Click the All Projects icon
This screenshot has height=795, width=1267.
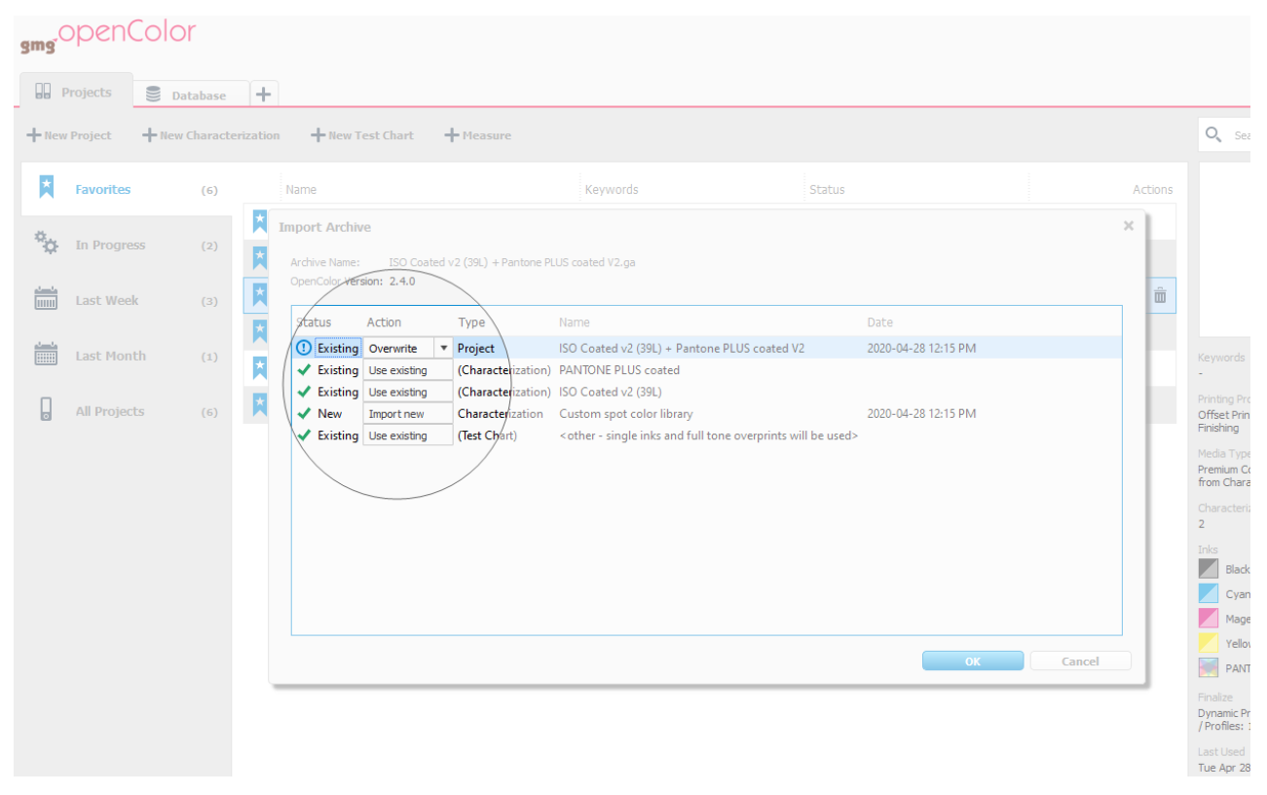[46, 410]
